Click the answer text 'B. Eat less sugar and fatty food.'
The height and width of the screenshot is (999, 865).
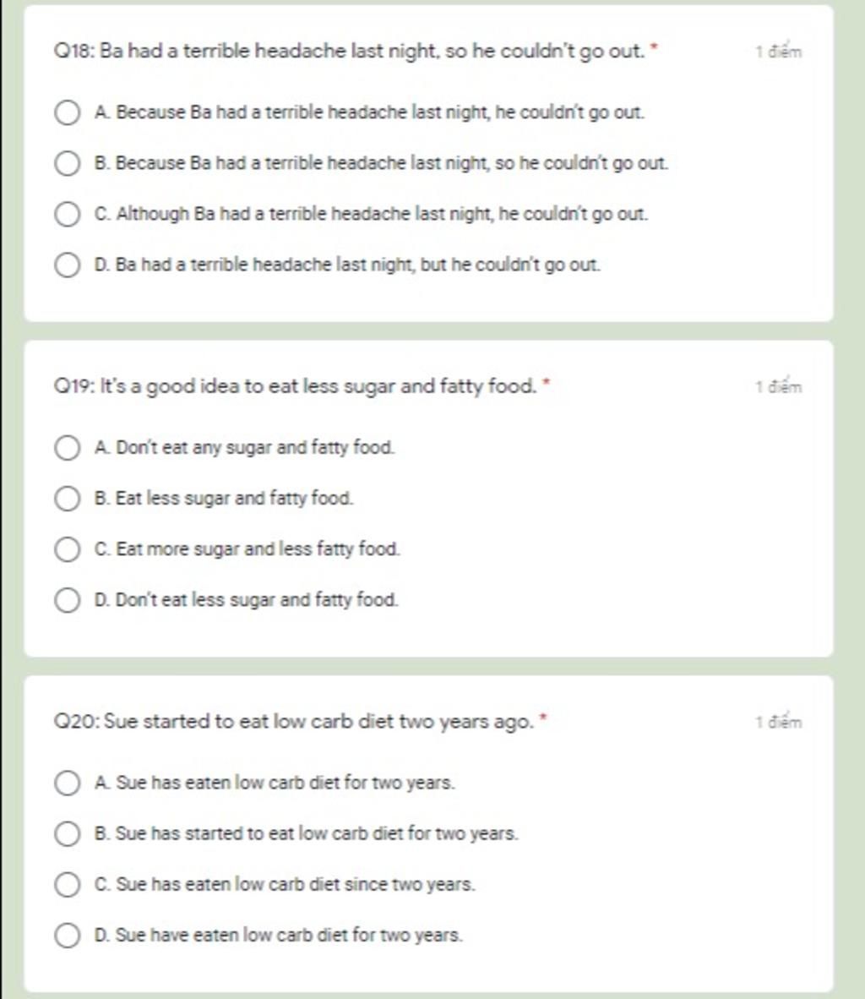(x=224, y=498)
